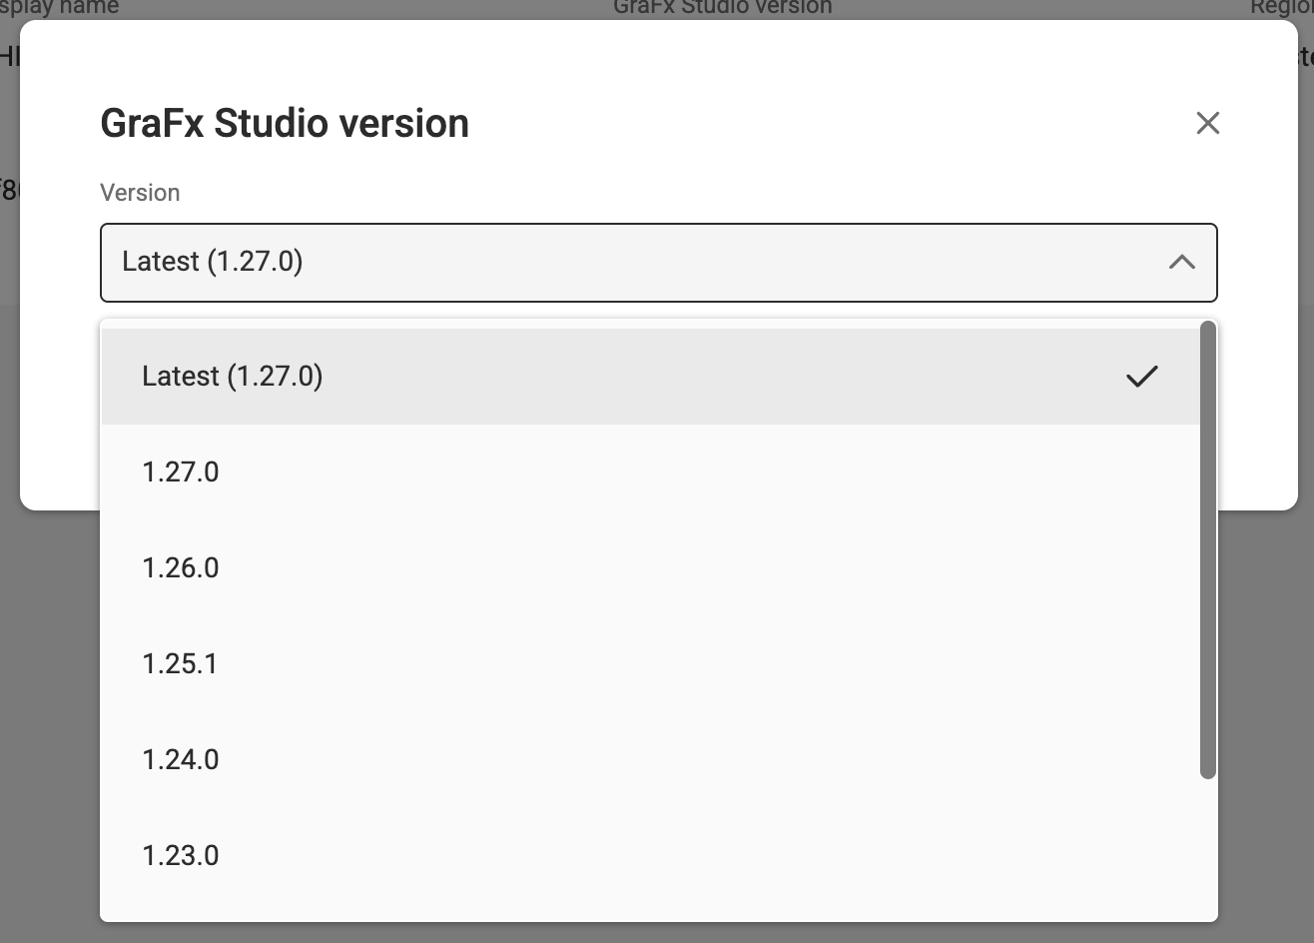Click the Version field label
1314x943 pixels.
[140, 193]
